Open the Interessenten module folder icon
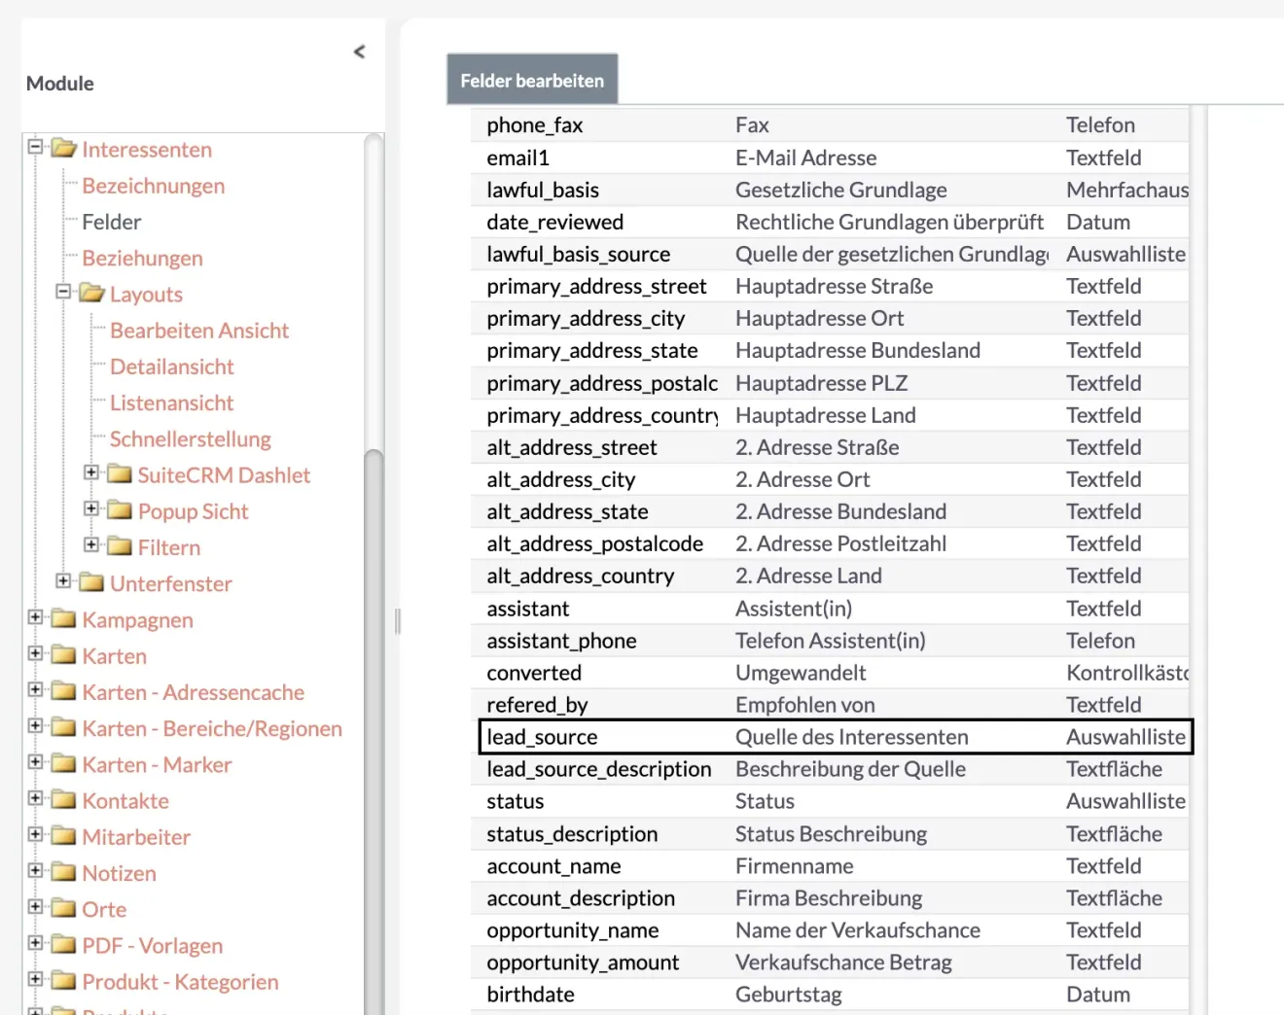1284x1015 pixels. (x=64, y=149)
